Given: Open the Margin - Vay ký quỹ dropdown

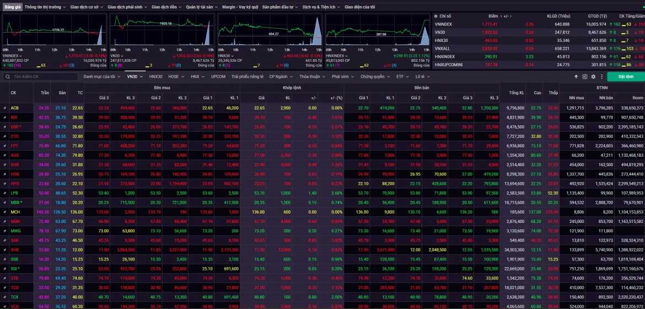Looking at the screenshot, I should [240, 7].
